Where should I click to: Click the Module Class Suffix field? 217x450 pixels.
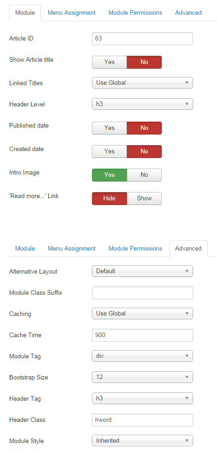click(x=142, y=293)
